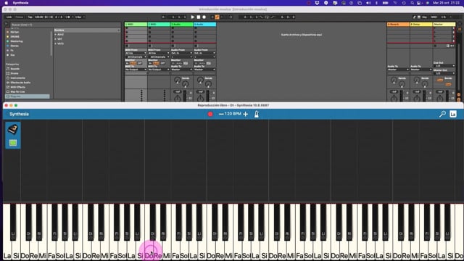Image resolution: width=464 pixels, height=261 pixels.
Task: Click the session record circle button
Action: click(231, 17)
